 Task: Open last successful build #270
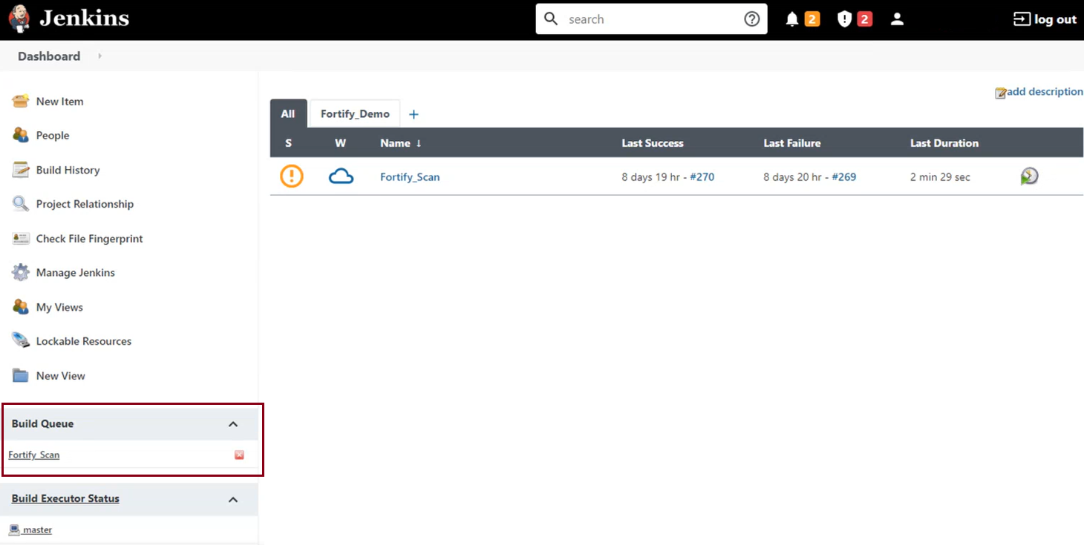702,177
